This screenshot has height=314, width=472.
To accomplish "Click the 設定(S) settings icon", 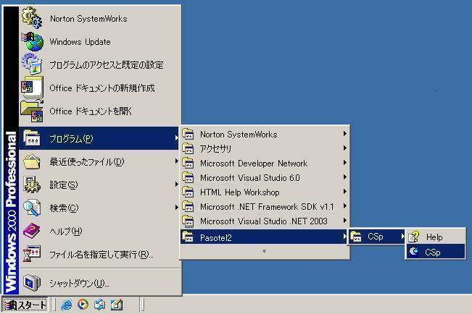I will [32, 184].
